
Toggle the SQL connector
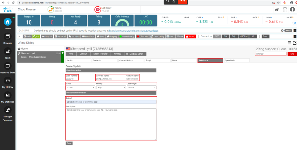[x=234, y=36]
